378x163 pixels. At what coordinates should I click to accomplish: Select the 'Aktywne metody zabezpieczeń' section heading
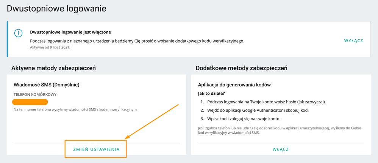click(x=53, y=68)
